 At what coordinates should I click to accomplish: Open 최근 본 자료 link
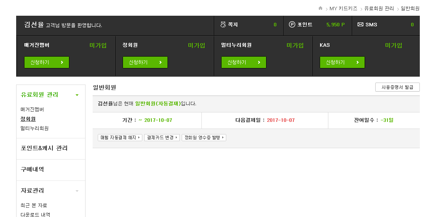tap(34, 206)
